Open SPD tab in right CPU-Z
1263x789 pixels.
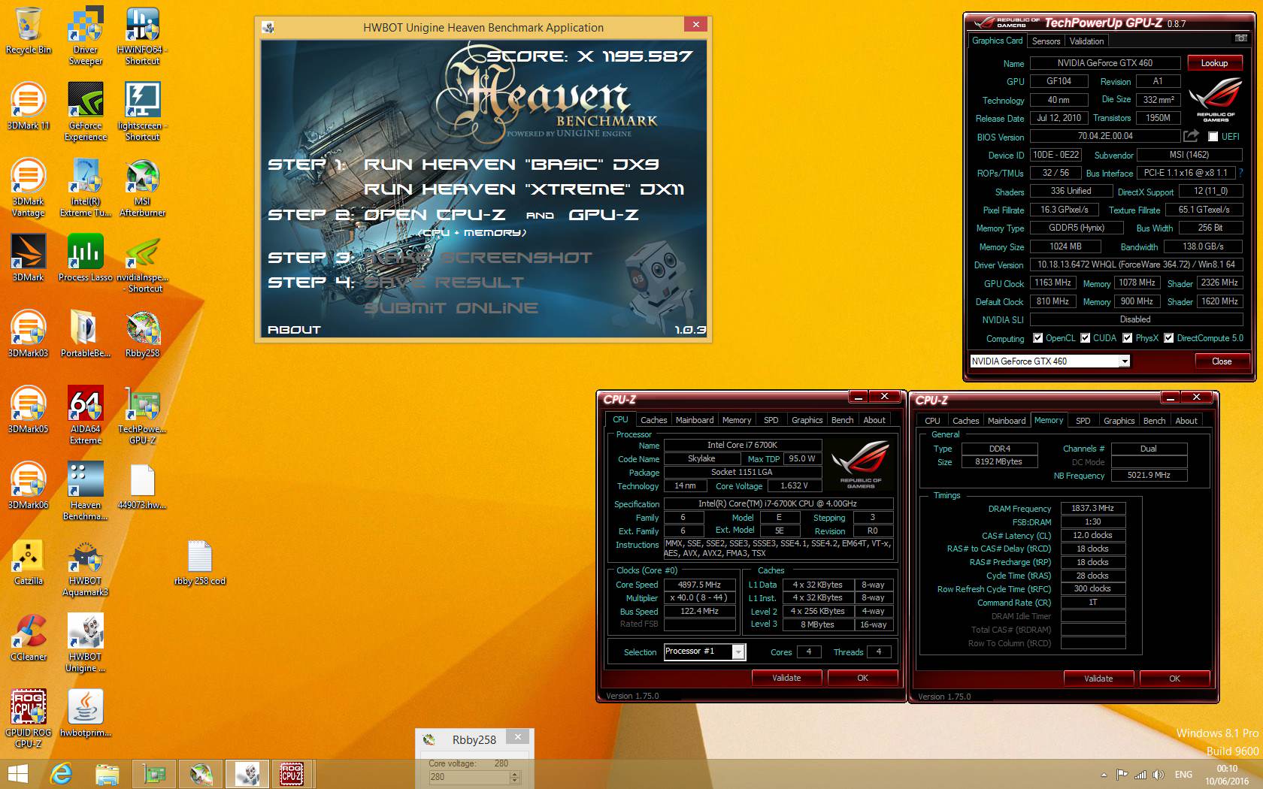(x=1083, y=421)
